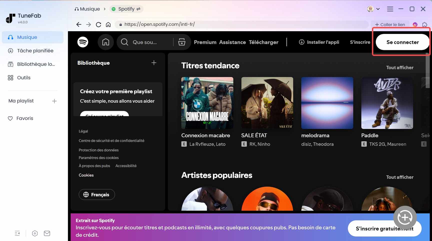The image size is (432, 241).
Task: Open the Favoris list
Action: pyautogui.click(x=25, y=118)
